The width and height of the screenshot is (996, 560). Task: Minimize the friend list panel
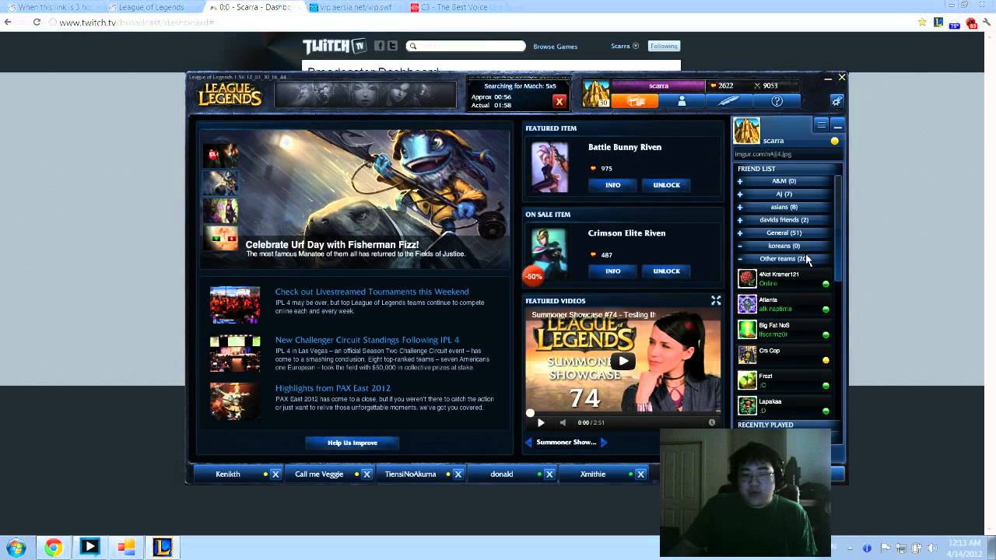(x=837, y=124)
